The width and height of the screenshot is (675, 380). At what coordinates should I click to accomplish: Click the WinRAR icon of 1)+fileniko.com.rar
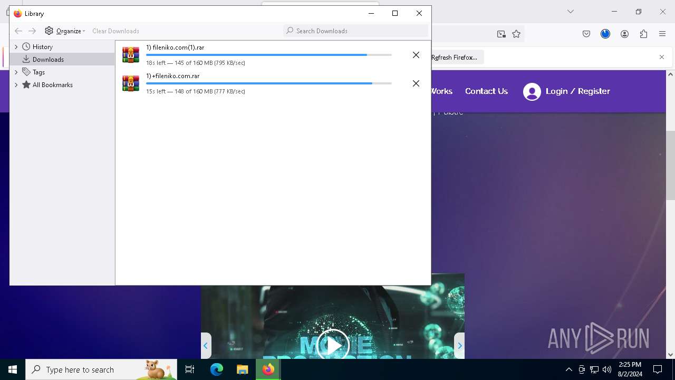(x=131, y=83)
